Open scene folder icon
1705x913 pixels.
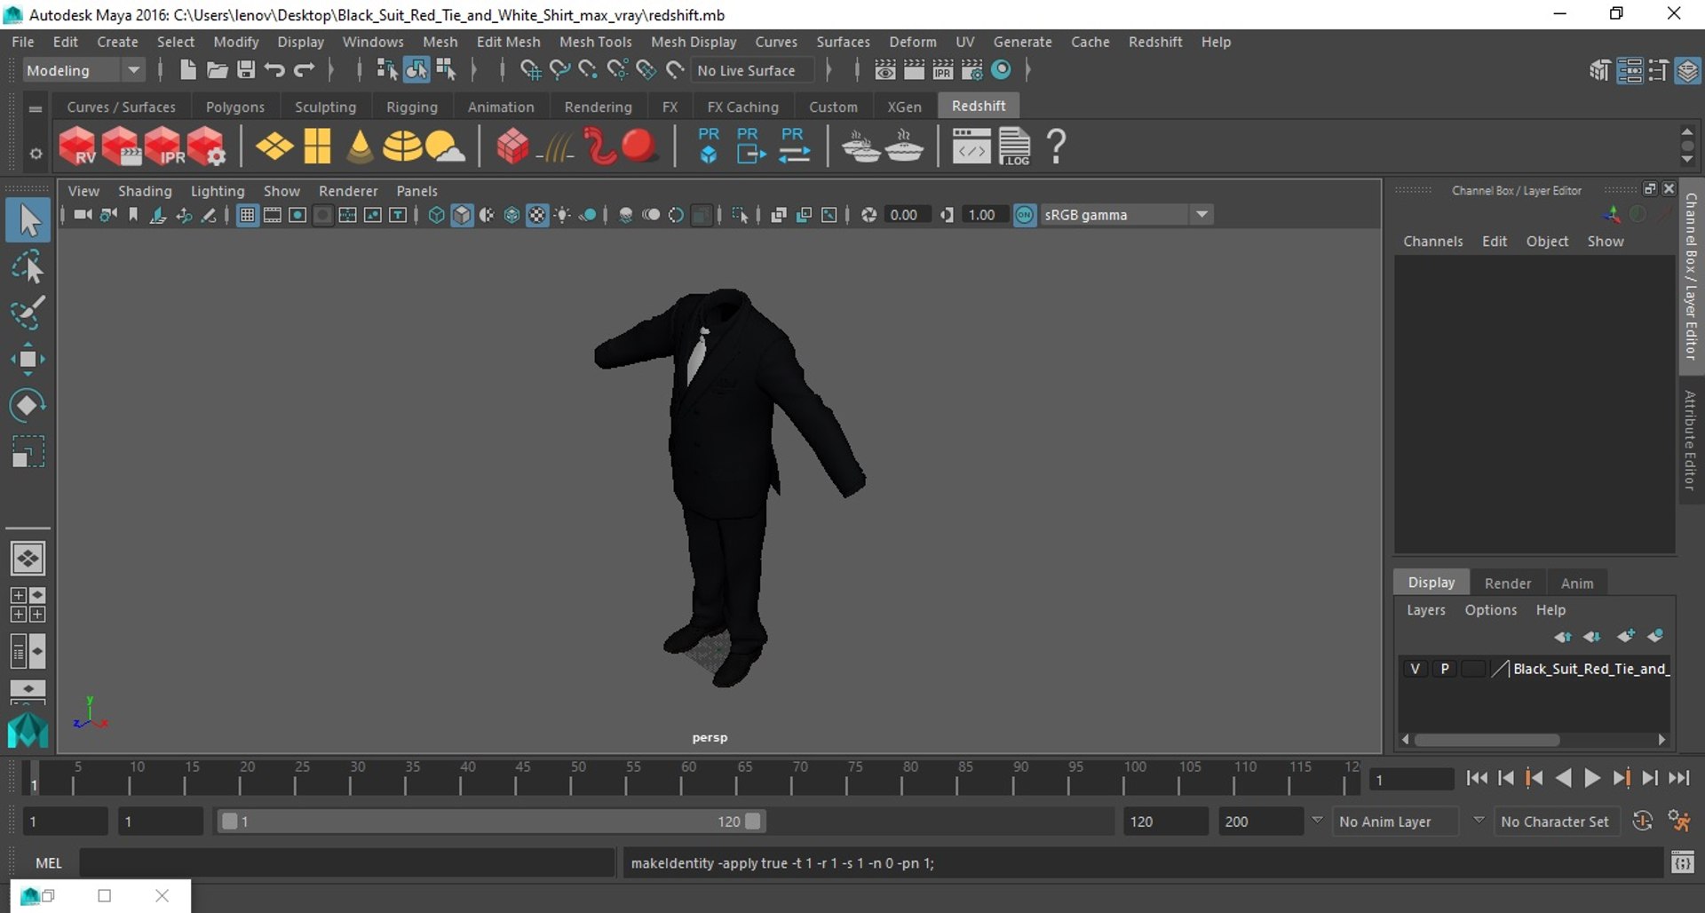click(217, 70)
